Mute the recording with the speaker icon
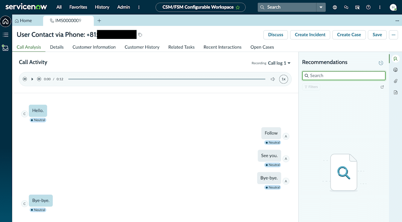Viewport: 402px width, 222px height. tap(273, 79)
